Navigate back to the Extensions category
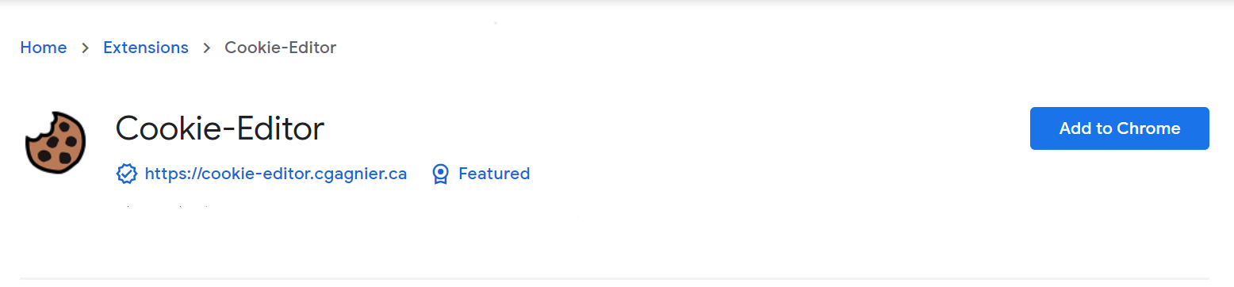The height and width of the screenshot is (287, 1234). (x=146, y=48)
